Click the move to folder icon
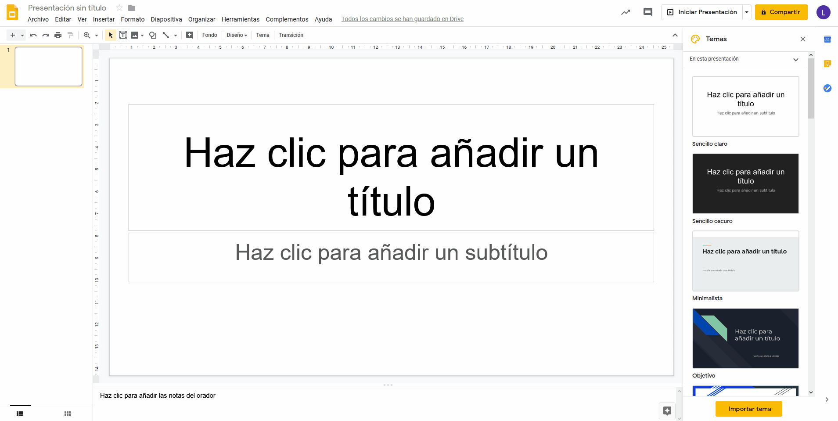Viewport: 838px width, 421px height. click(132, 8)
